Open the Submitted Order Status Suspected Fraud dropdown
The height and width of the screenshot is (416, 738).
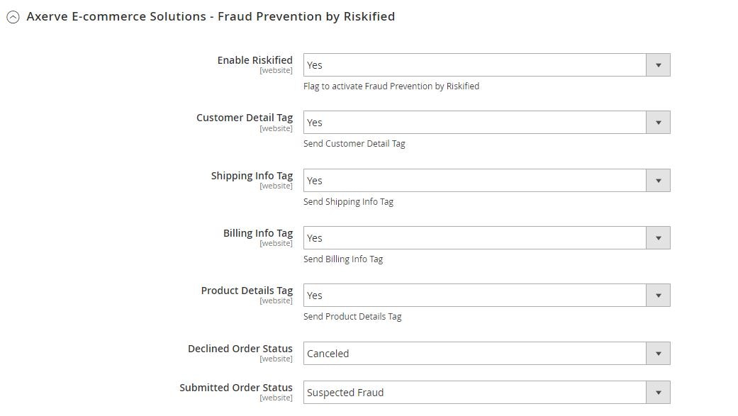coord(486,393)
